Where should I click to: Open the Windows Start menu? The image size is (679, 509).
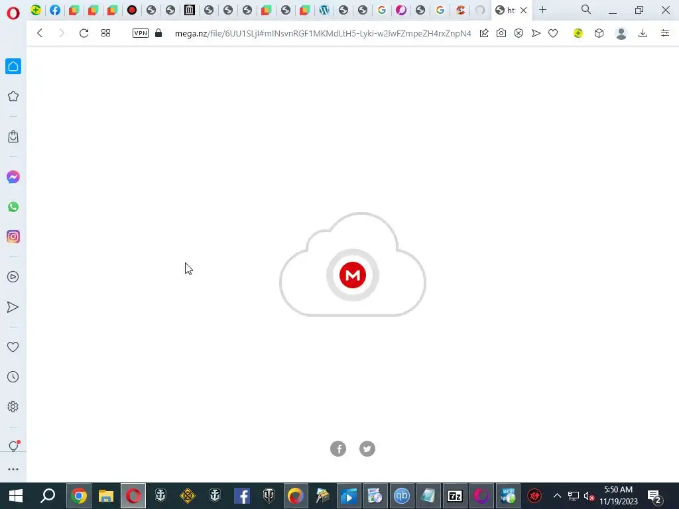point(16,496)
